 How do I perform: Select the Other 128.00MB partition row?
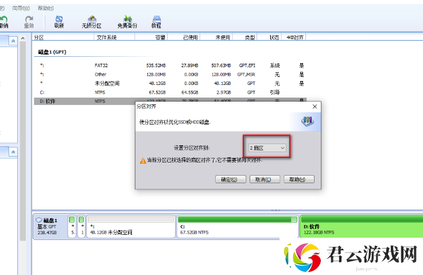170,75
